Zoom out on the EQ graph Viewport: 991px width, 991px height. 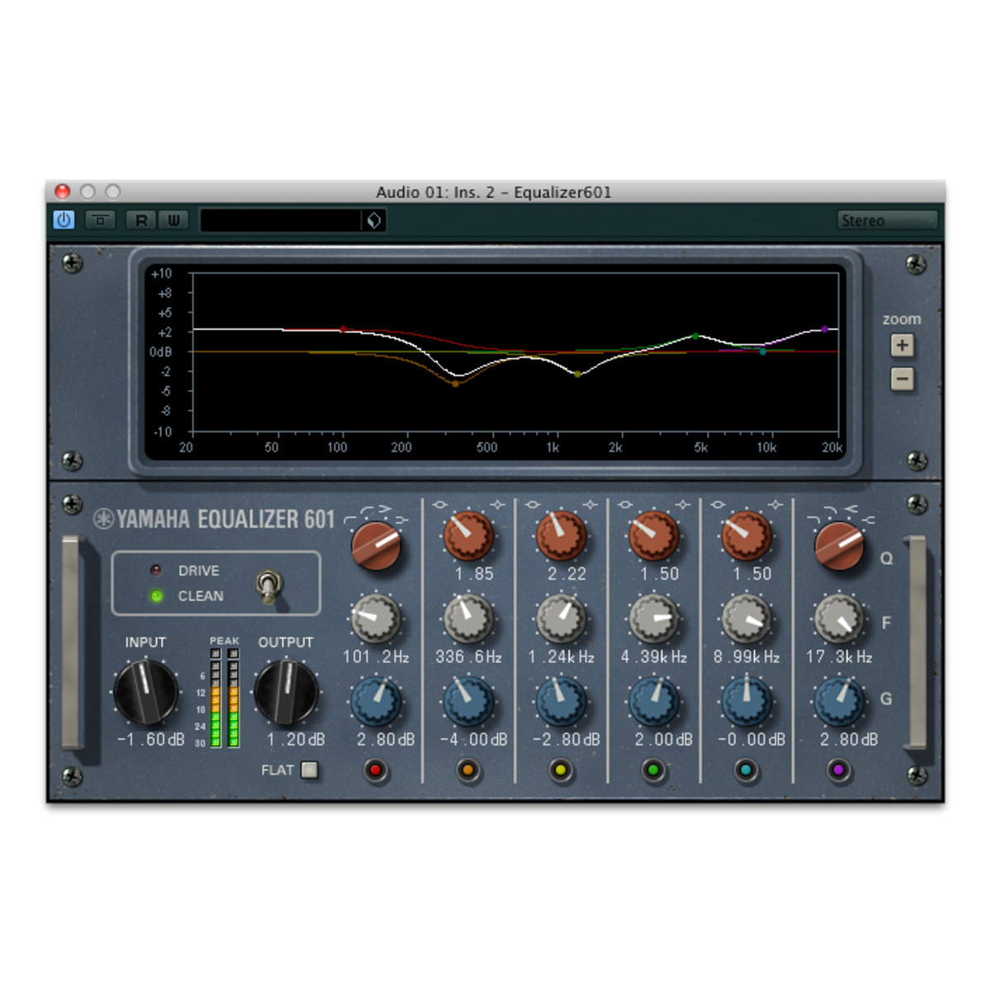[902, 379]
